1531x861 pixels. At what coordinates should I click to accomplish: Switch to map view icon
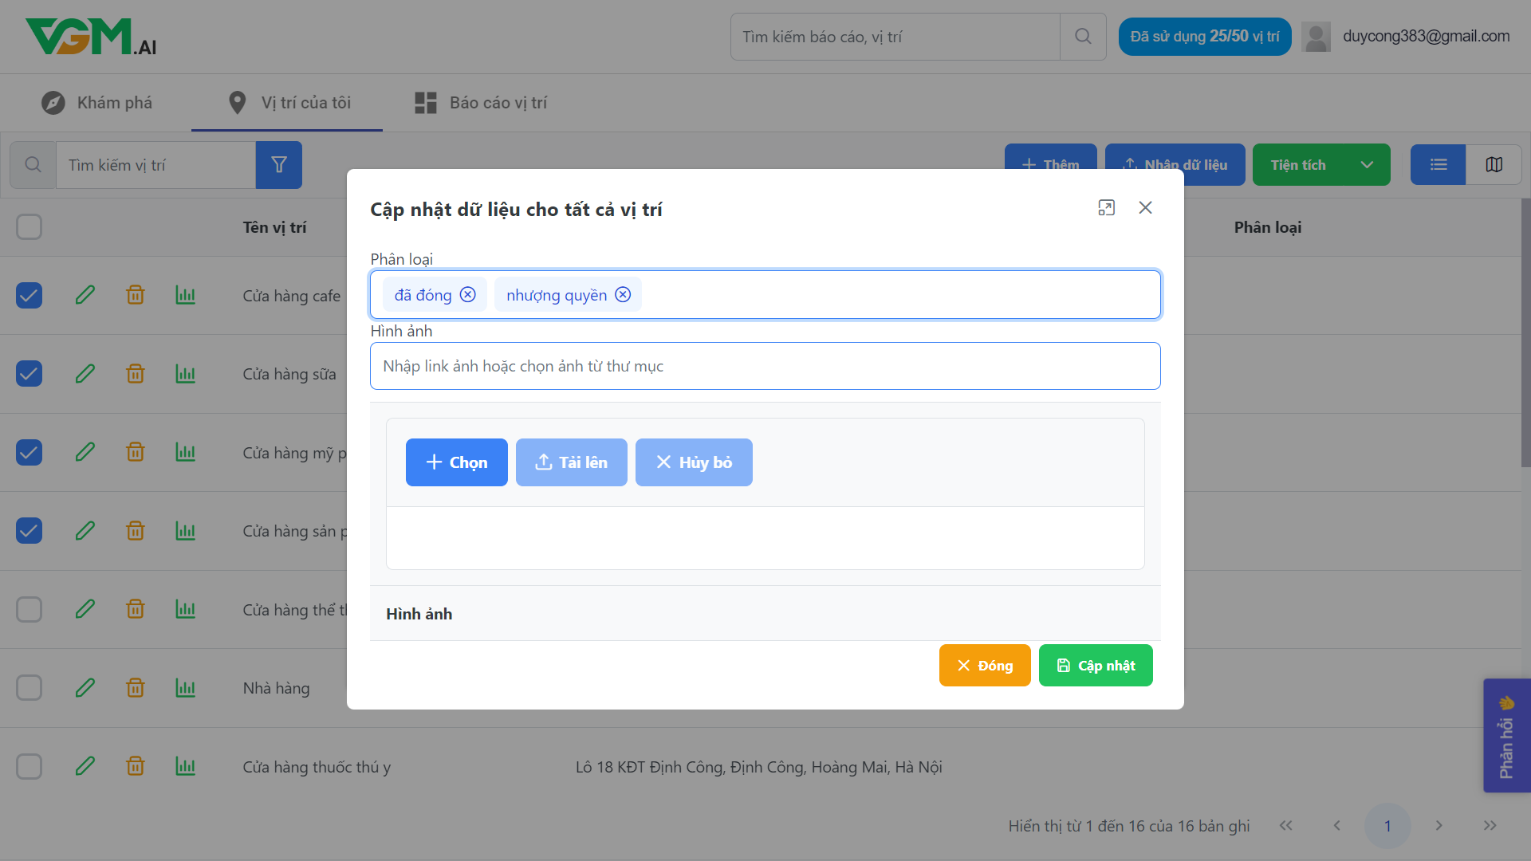(x=1494, y=165)
